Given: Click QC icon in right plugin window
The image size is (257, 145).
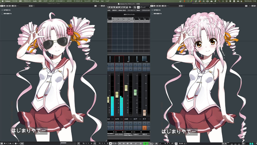Looking at the screenshot, I should [252, 6].
